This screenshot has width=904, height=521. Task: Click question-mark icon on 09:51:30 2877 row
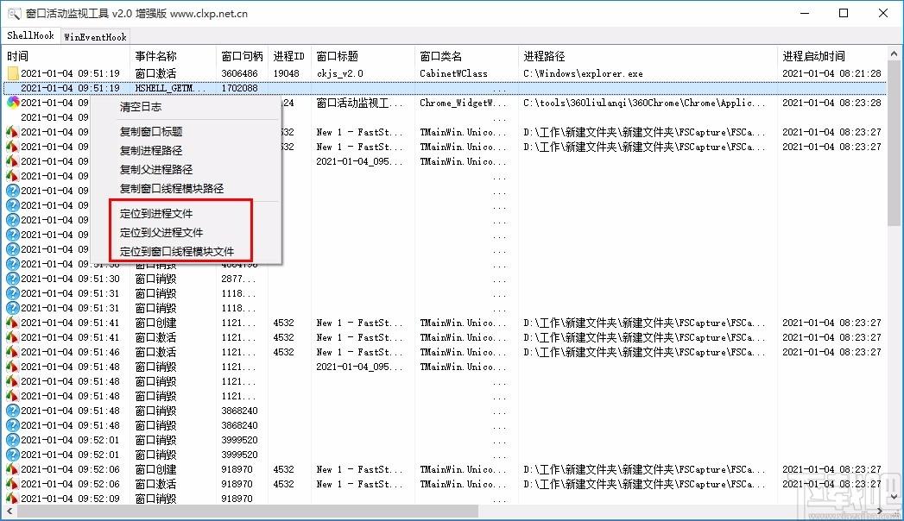[13, 279]
